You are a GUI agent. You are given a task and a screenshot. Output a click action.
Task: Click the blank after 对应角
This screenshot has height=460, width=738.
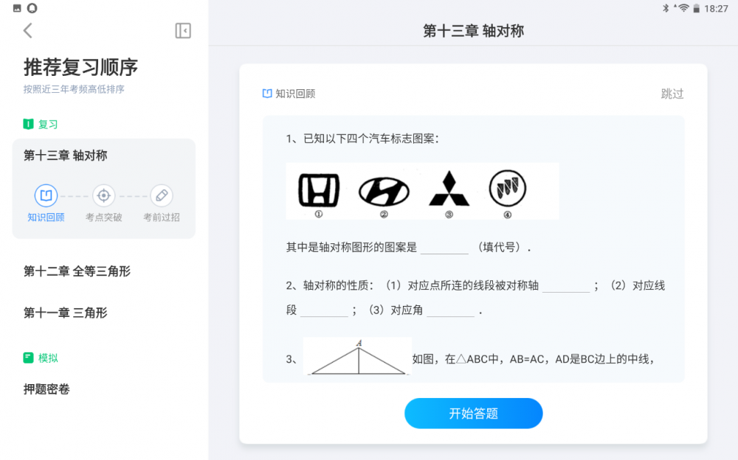[450, 310]
